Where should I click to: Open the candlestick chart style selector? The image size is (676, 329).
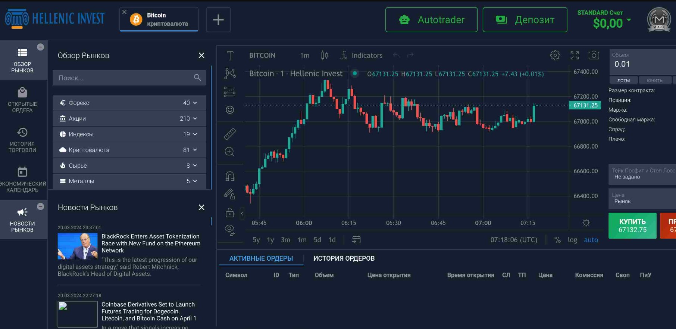(325, 55)
